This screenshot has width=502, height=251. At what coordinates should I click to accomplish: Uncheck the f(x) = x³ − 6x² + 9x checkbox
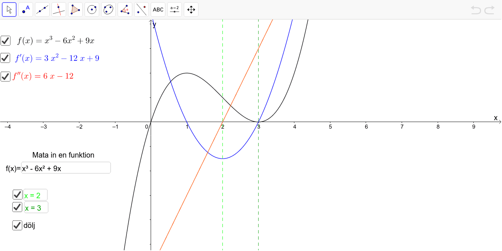tap(6, 41)
